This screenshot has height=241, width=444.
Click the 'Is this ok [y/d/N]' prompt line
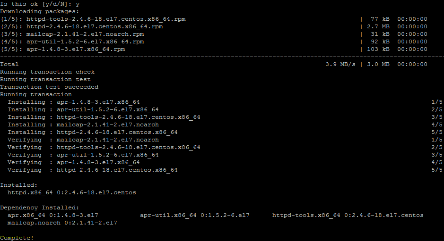pyautogui.click(x=40, y=4)
